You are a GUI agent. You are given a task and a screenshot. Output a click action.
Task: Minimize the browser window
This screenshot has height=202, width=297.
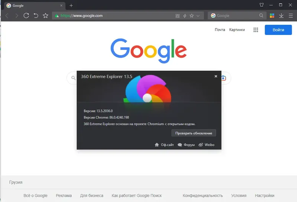pyautogui.click(x=271, y=5)
